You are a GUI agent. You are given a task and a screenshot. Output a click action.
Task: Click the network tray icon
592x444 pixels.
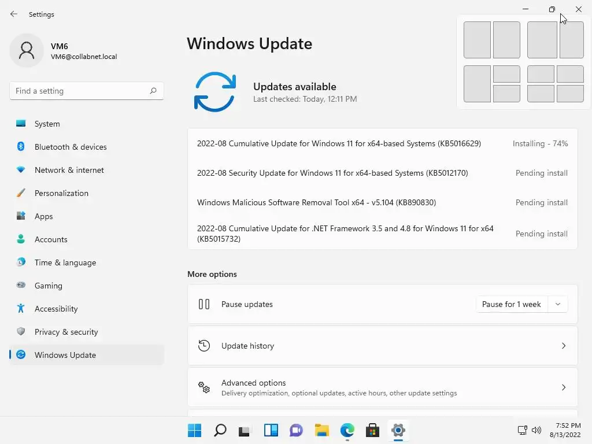coord(523,430)
